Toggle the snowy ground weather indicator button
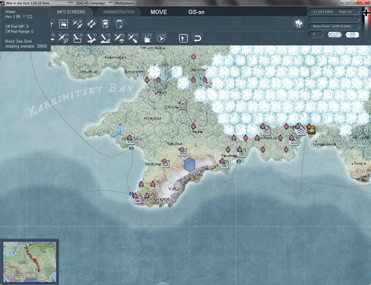 click(334, 34)
